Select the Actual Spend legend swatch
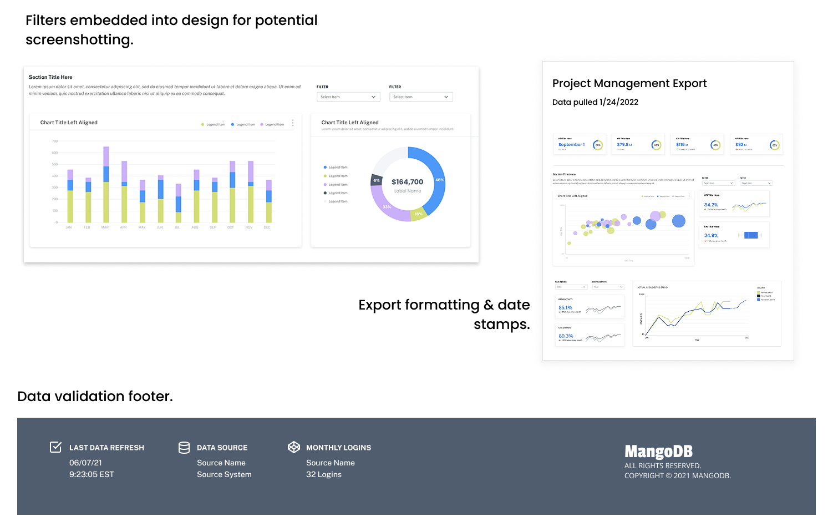This screenshot has height=532, width=833. coord(759,296)
